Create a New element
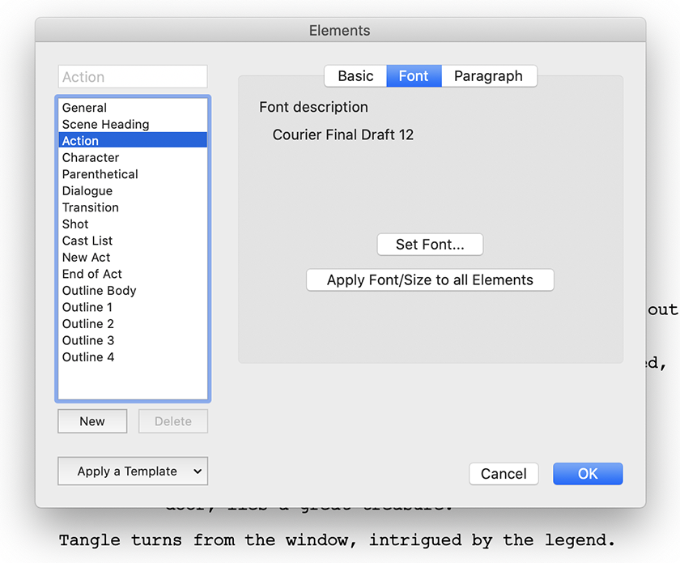This screenshot has width=680, height=563. [x=92, y=421]
